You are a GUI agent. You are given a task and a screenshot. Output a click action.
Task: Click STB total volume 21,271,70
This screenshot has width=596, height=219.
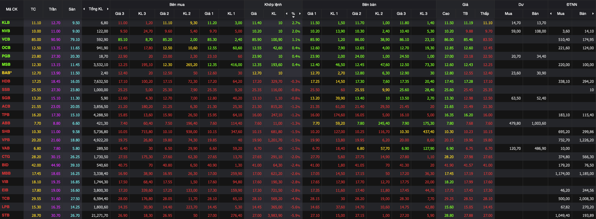pos(100,216)
